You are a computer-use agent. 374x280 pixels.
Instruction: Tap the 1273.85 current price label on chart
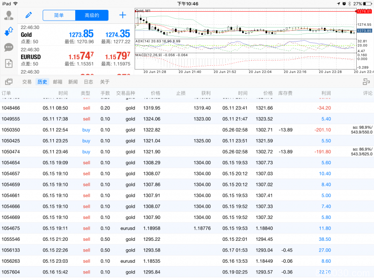pyautogui.click(x=364, y=31)
